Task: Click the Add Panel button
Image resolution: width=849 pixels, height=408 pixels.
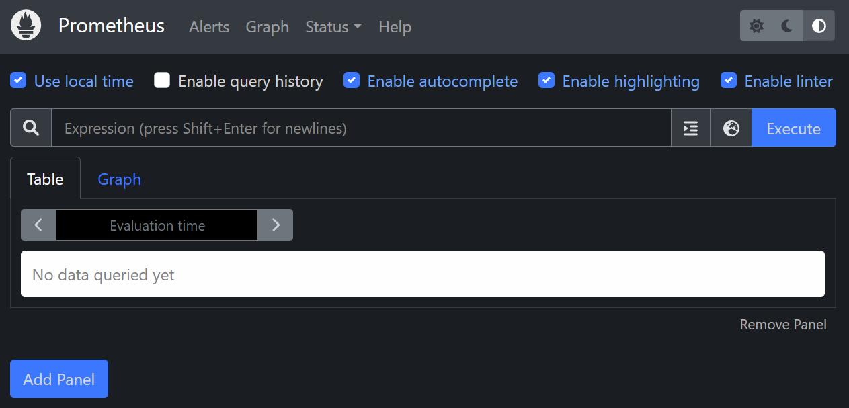Action: coord(58,378)
